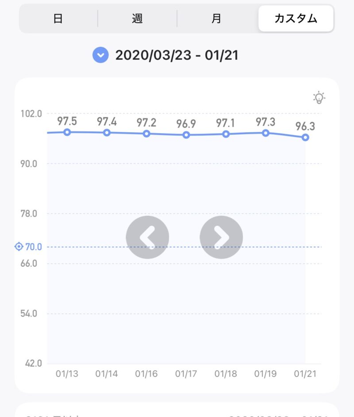Open the 2020/03/23 - 01/21 date range
Viewport: 354px width, 417px height.
coord(177,55)
